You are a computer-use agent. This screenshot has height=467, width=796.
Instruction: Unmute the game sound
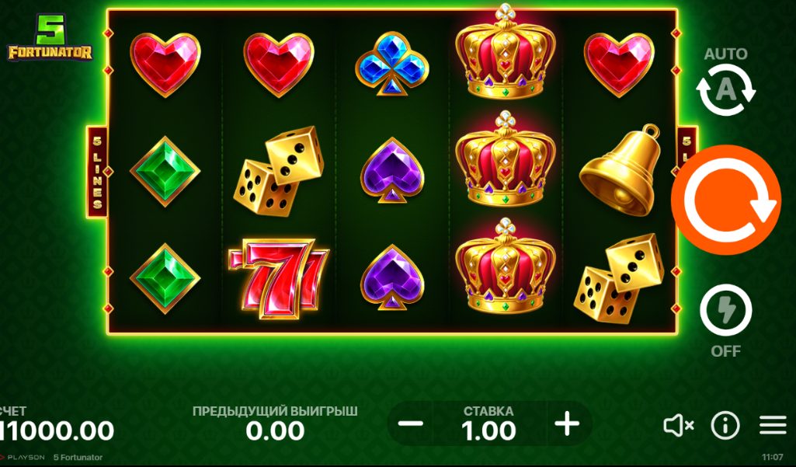pos(679,425)
